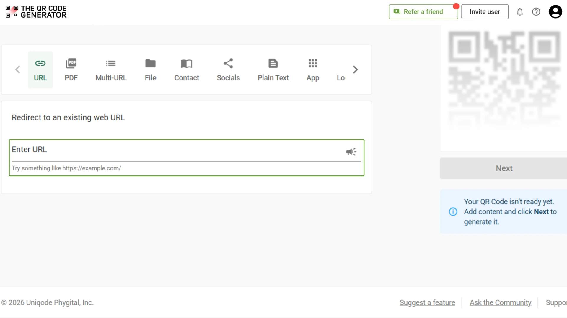
Task: Pick the File folder icon
Action: tap(150, 63)
